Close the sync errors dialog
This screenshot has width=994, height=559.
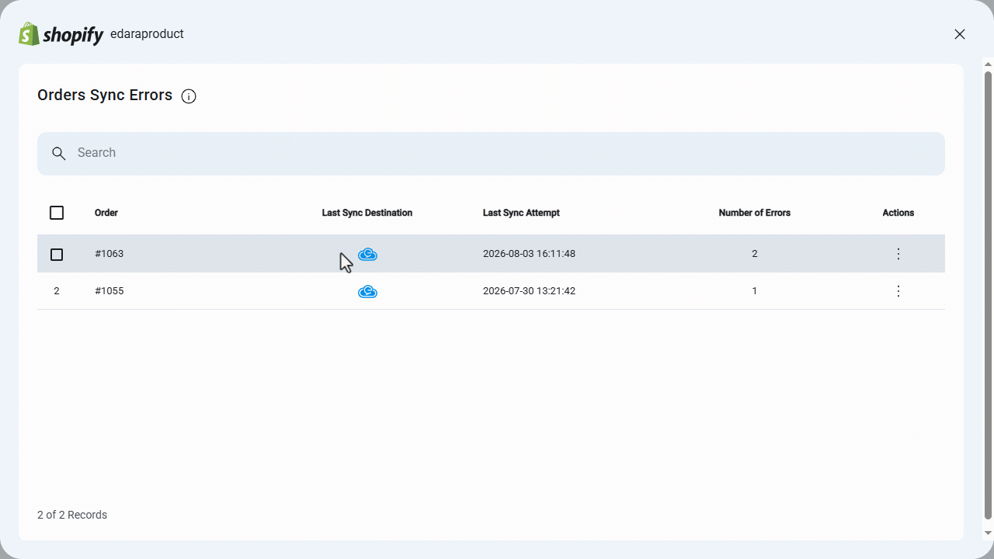(x=960, y=34)
